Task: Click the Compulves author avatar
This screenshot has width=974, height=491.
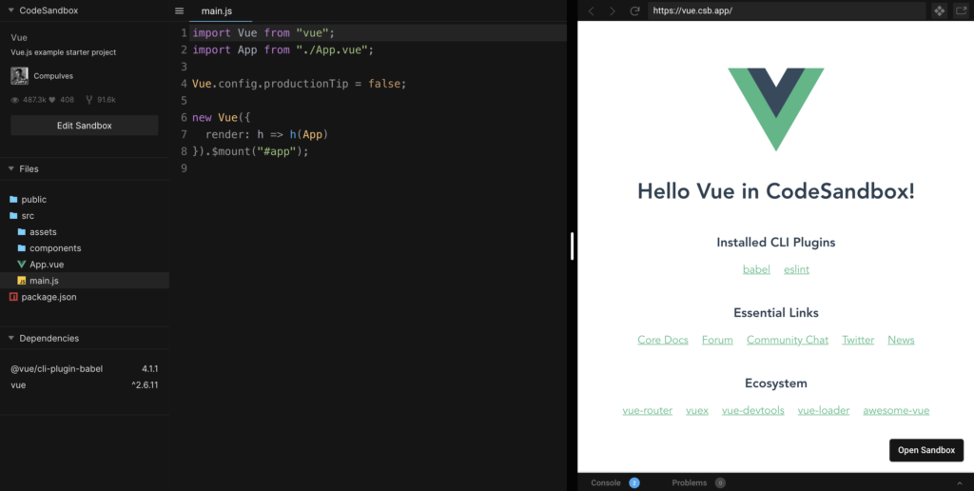Action: tap(19, 76)
